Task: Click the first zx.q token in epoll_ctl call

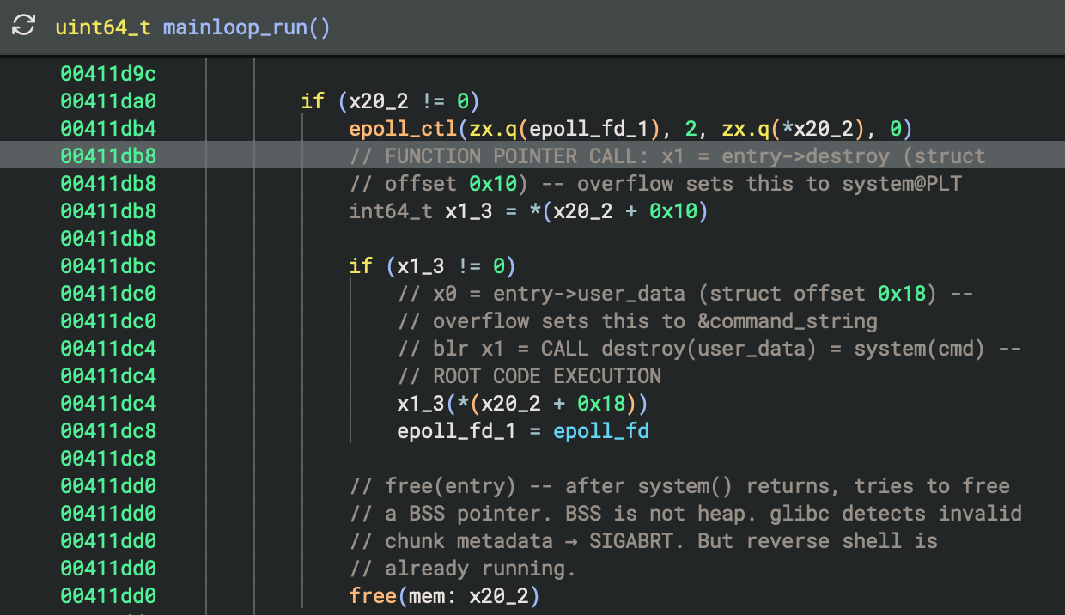Action: [x=493, y=129]
